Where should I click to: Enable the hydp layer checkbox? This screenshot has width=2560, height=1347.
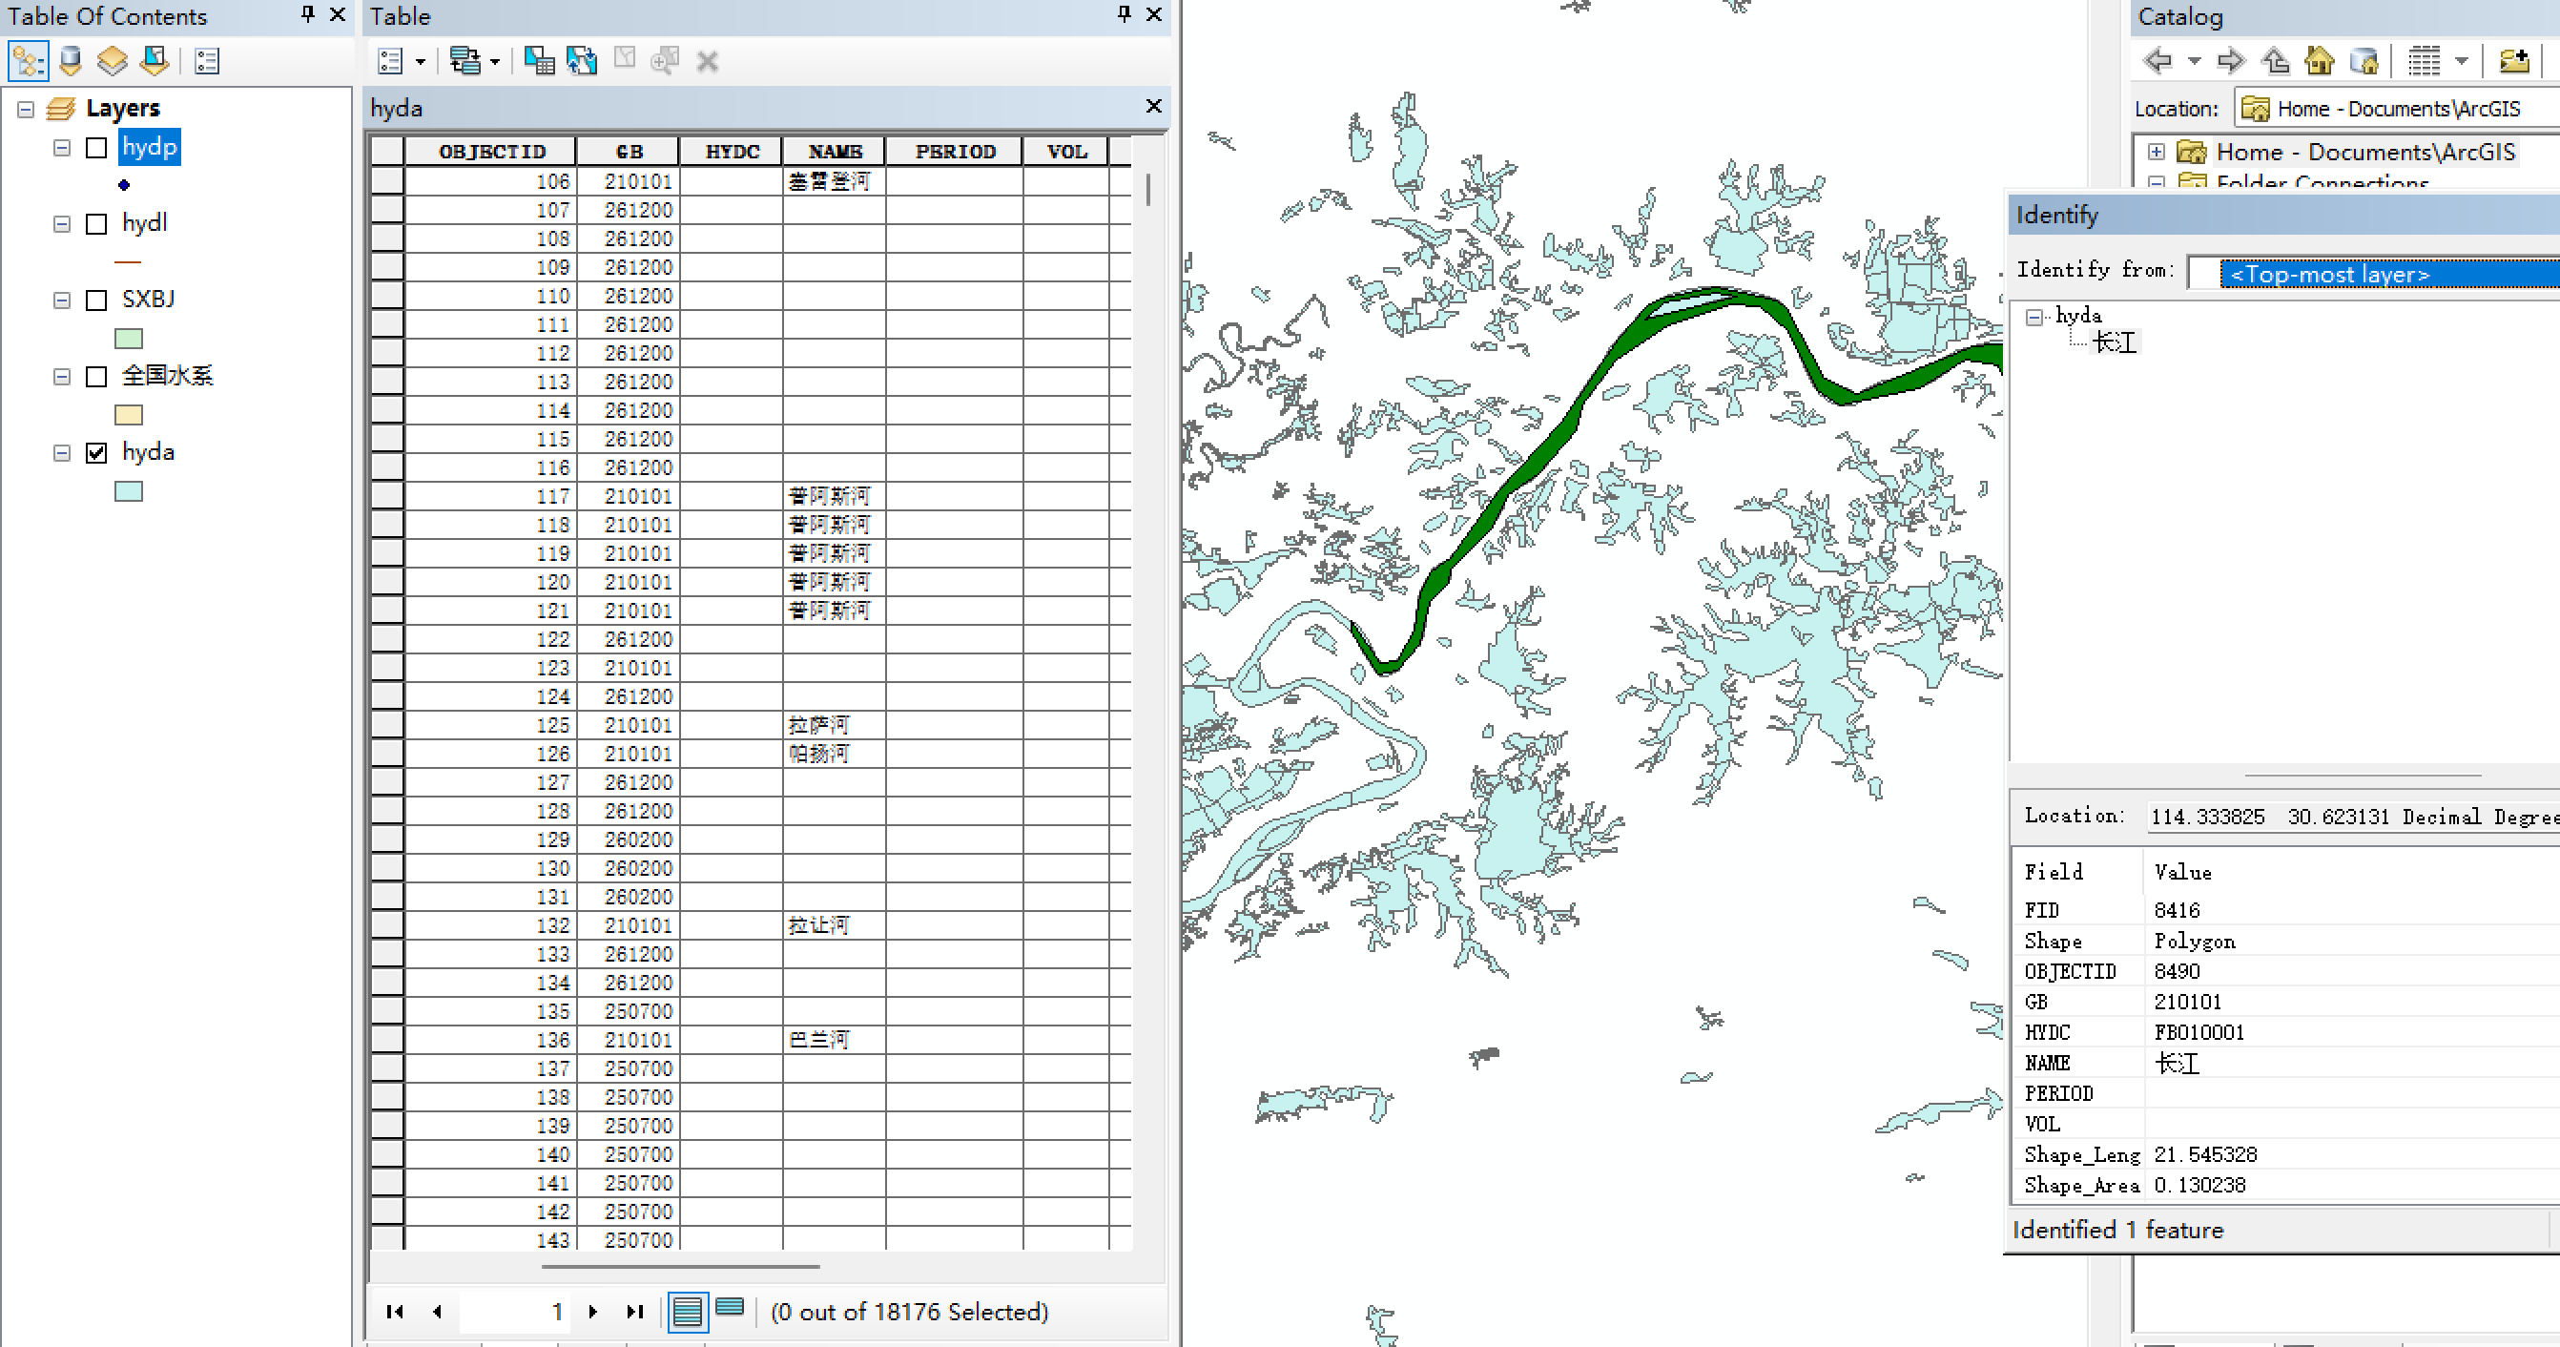tap(96, 148)
